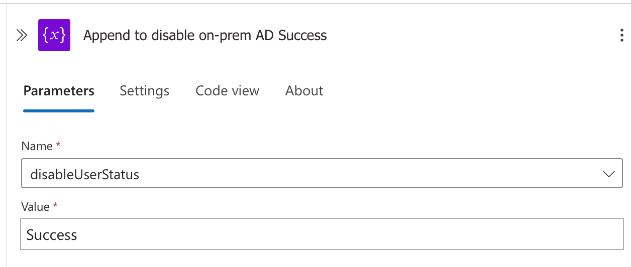Click the purple variable {x} icon
Screen dimensions: 631x267
pos(54,35)
